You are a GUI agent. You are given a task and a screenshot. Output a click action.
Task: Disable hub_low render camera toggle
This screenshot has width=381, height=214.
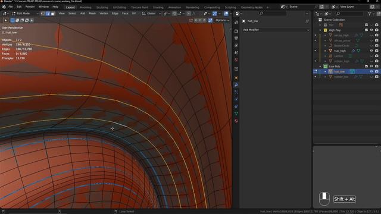pyautogui.click(x=377, y=71)
